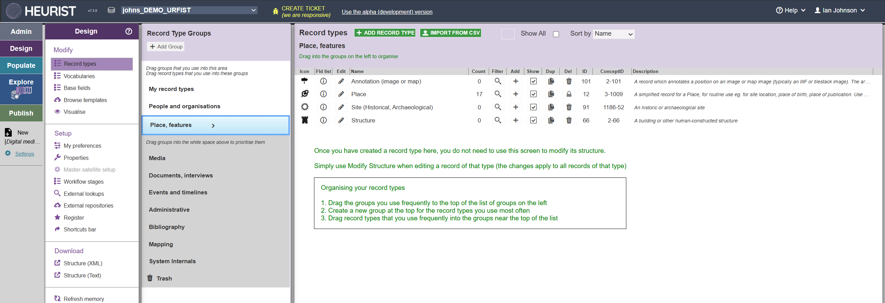This screenshot has width=885, height=303.
Task: Switch to the Admin tab
Action: point(21,31)
